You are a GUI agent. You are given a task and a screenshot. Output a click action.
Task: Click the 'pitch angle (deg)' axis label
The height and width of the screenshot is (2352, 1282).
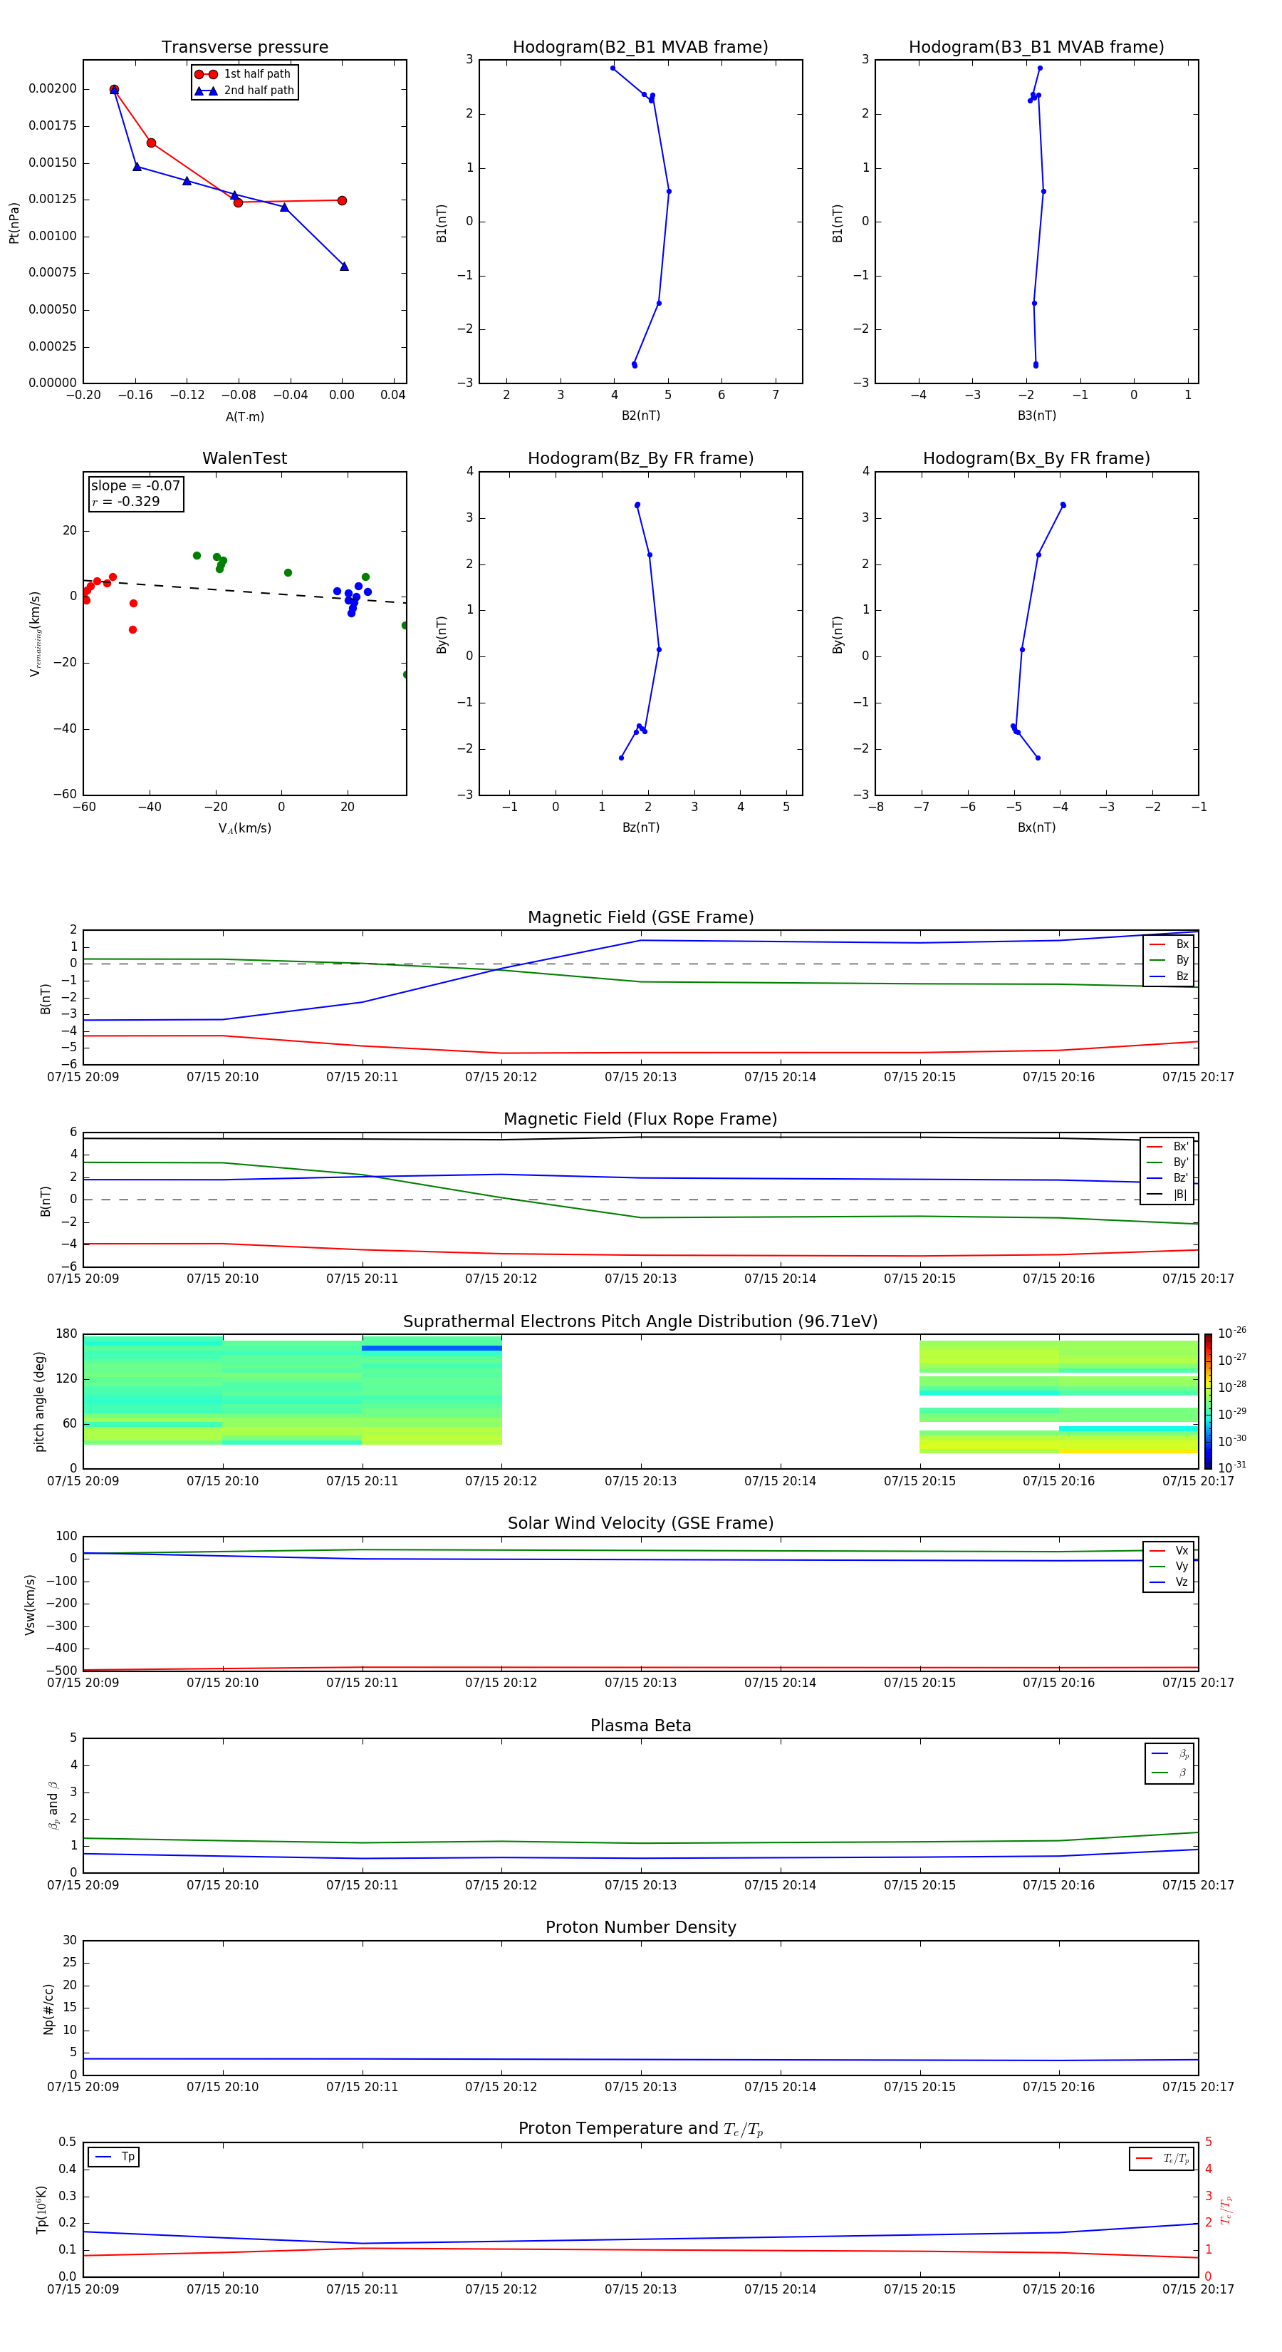coord(39,1401)
